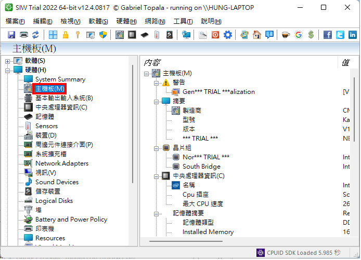Viewport: 361px width, 260px height.
Task: Select 中央處理器資訊(C) in the left tree
Action: [x=61, y=107]
